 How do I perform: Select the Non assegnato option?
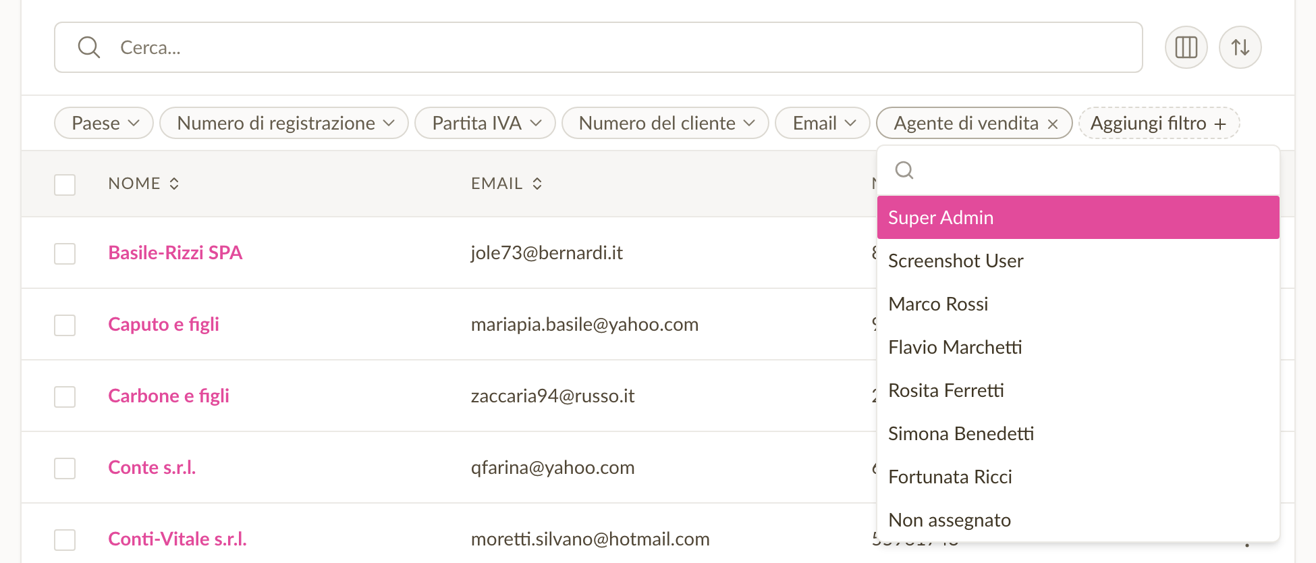(1078, 520)
